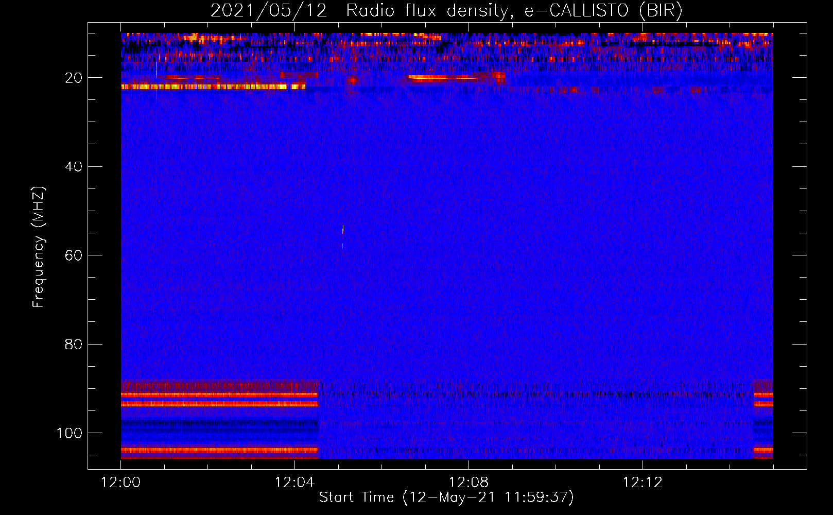Click the frequency tick label '40'

[x=74, y=167]
